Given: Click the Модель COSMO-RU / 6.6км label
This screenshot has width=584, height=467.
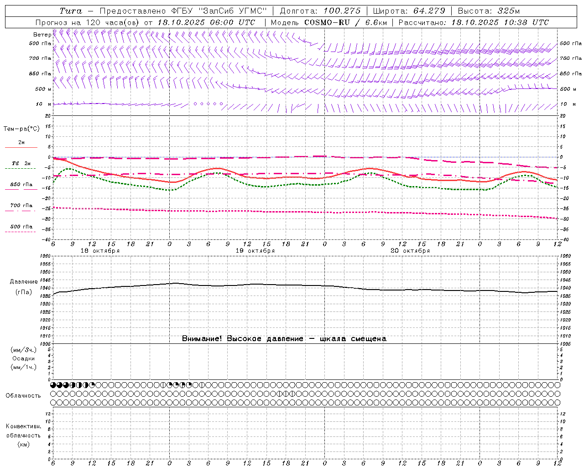Looking at the screenshot, I should 328,22.
